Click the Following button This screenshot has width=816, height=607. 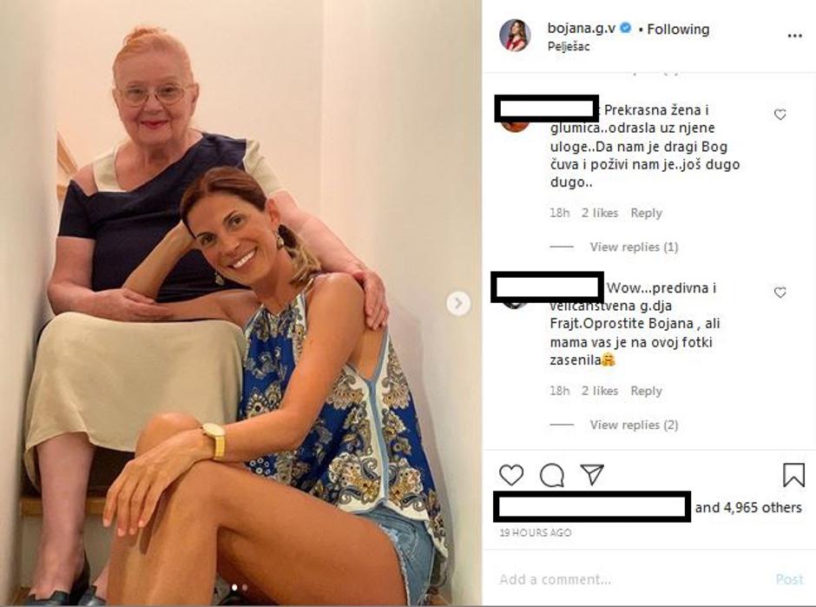(678, 29)
